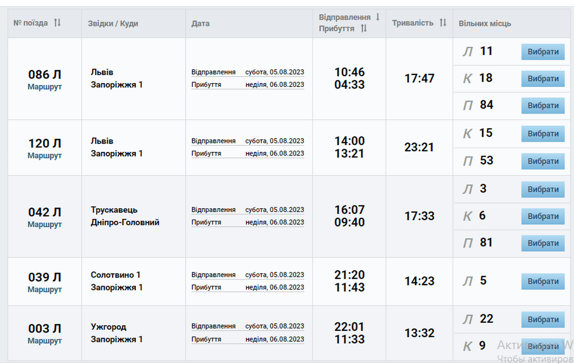Image resolution: width=574 pixels, height=364 pixels.
Task: Open route link for train 003 Л
Action: [x=44, y=341]
